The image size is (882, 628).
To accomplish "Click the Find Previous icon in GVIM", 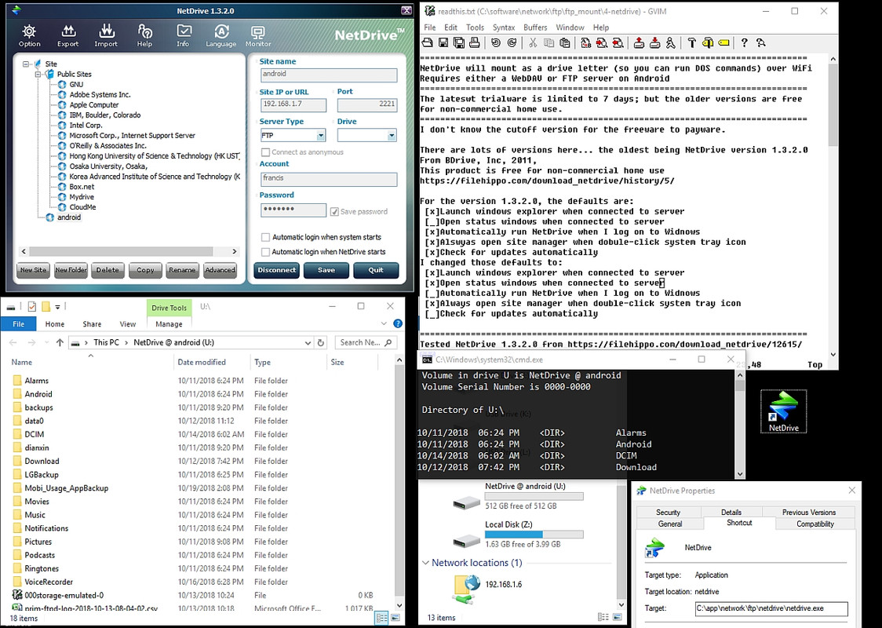I will point(618,42).
